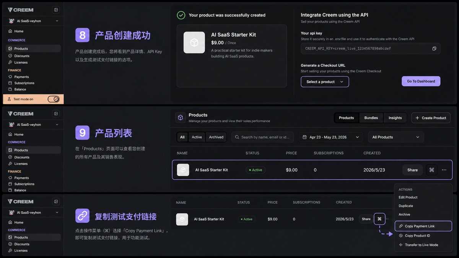Click the AI SaaS Starter Kit title in success card
459x258 pixels.
tap(233, 35)
